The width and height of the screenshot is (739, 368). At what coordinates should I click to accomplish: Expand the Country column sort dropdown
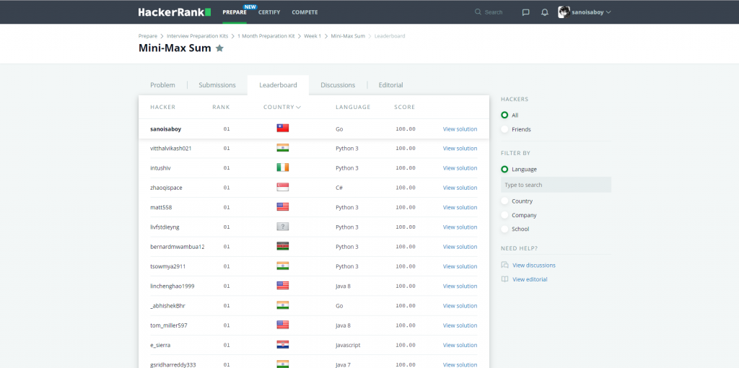click(298, 107)
